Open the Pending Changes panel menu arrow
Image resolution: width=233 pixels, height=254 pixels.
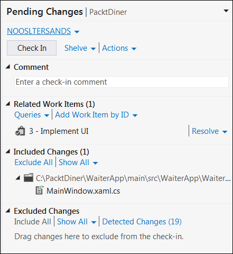click(x=226, y=11)
